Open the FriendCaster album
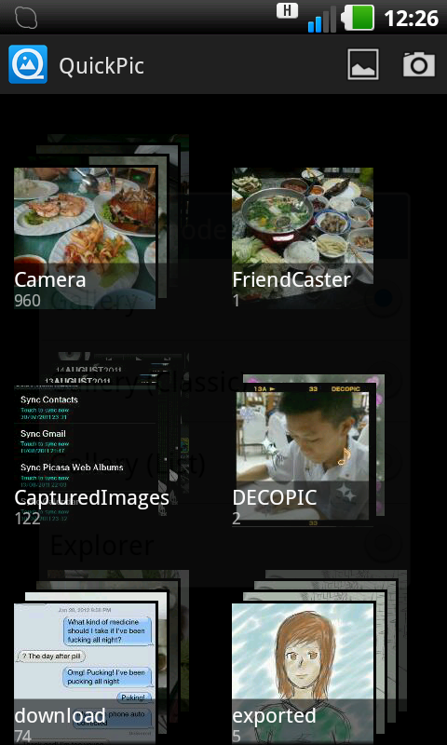The width and height of the screenshot is (447, 745). [x=303, y=238]
